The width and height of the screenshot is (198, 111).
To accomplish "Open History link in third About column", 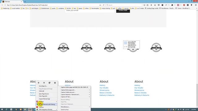I will click(102, 85).
